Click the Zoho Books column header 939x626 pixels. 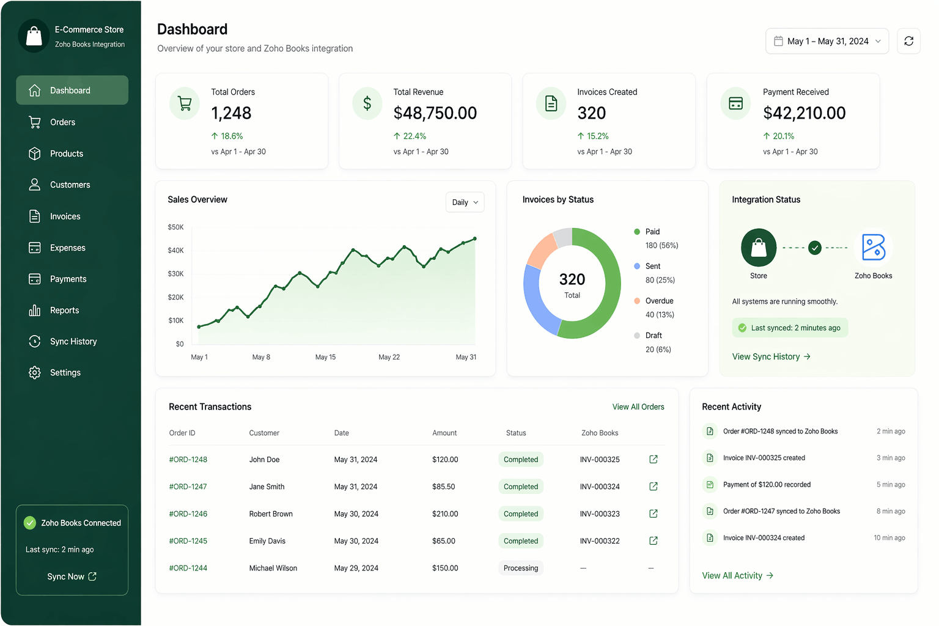tap(600, 433)
